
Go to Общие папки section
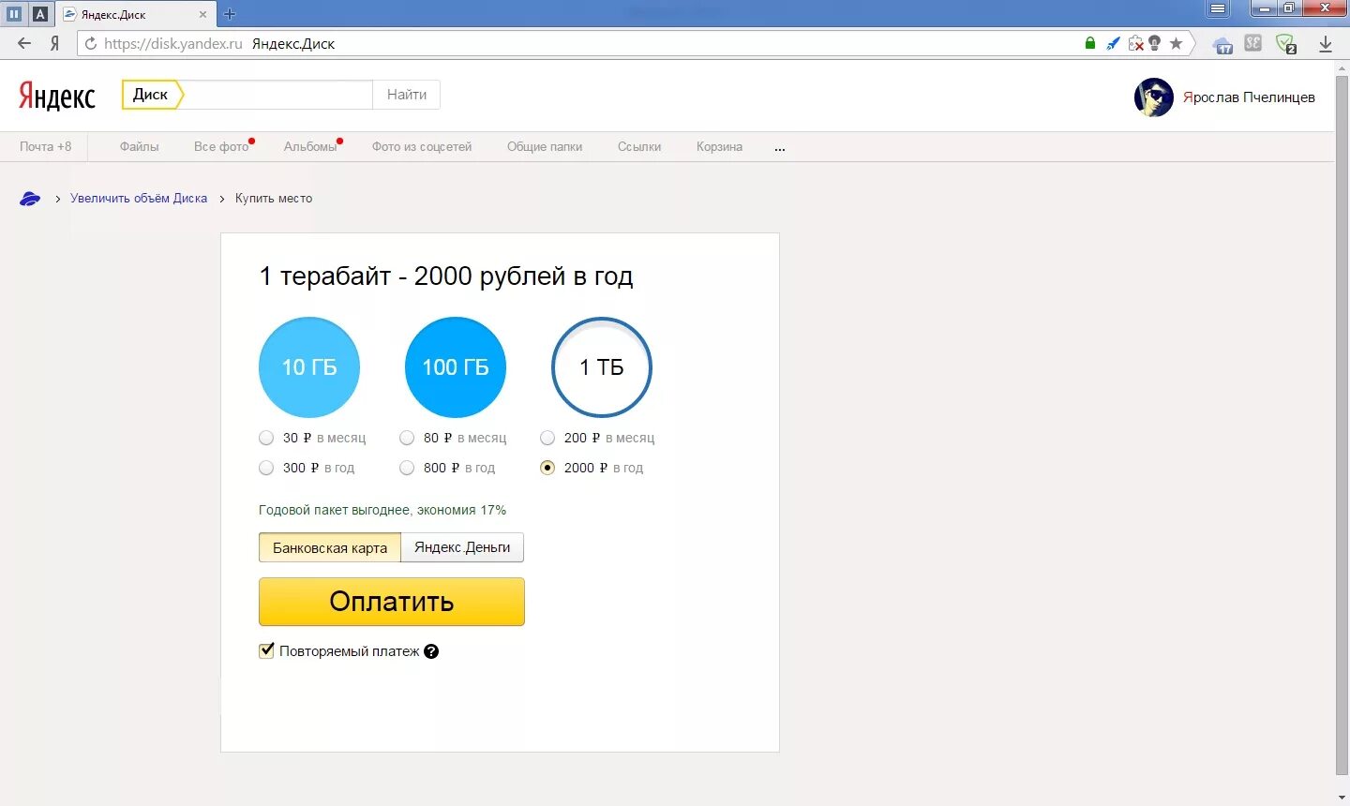(x=545, y=146)
